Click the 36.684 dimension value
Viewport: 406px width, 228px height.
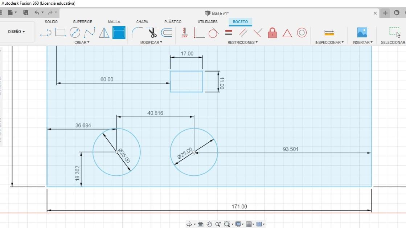pos(83,126)
